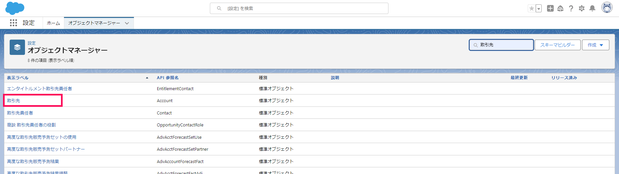Sort by 表示ラベル column header
This screenshot has height=174, width=619.
click(18, 78)
